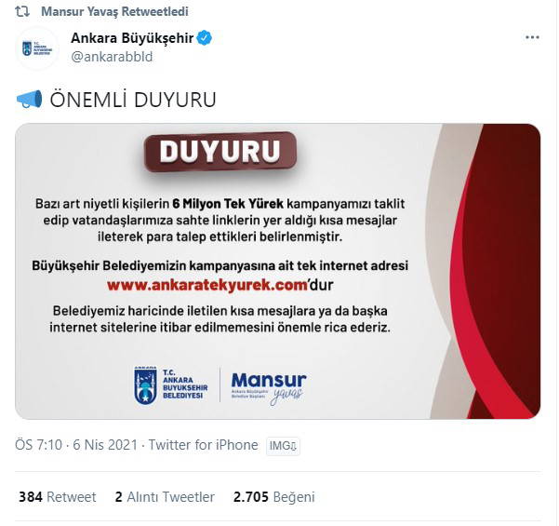
Task: View the 2 Alıntı Tweetler list
Action: pos(165,497)
